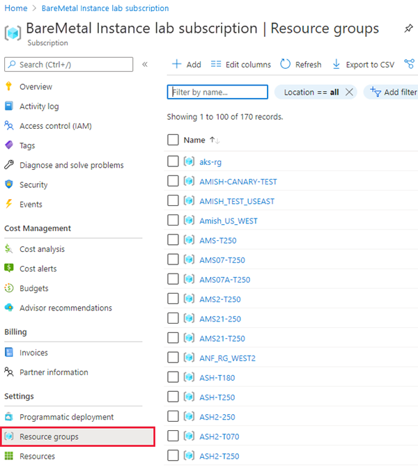
Task: Click the BareMetal Instance lab subscription breadcrumb
Action: click(x=105, y=8)
